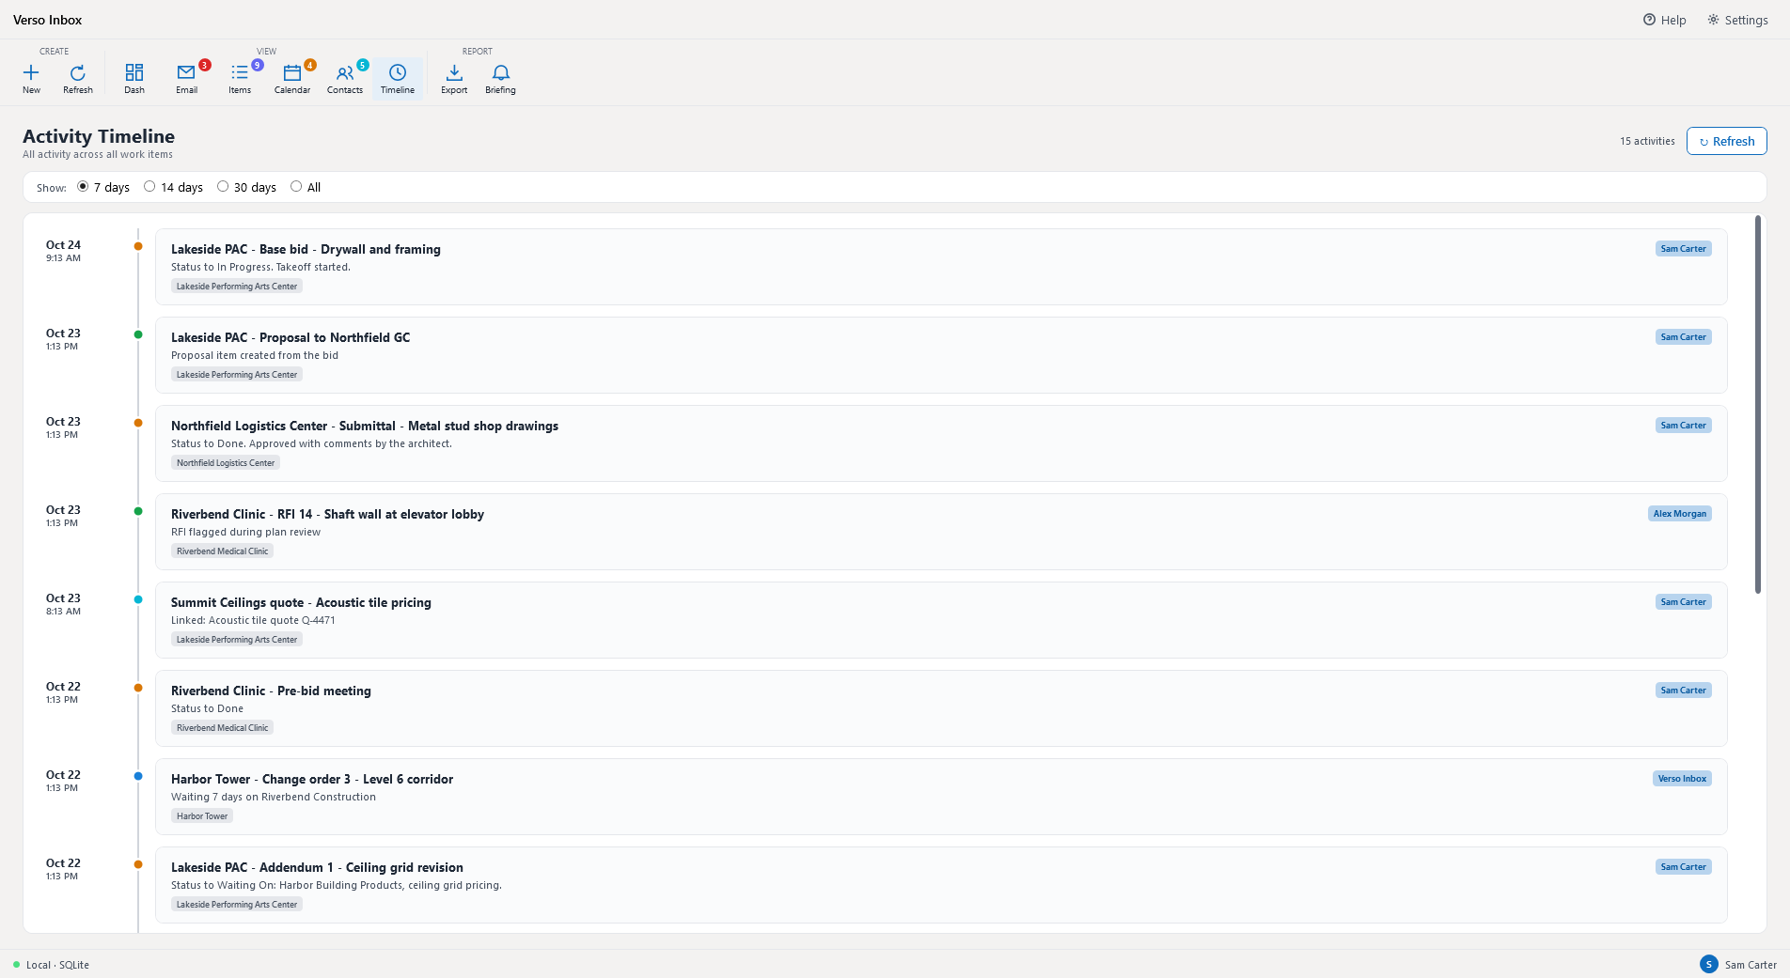1790x978 pixels.
Task: Select the All radio option
Action: (x=296, y=187)
